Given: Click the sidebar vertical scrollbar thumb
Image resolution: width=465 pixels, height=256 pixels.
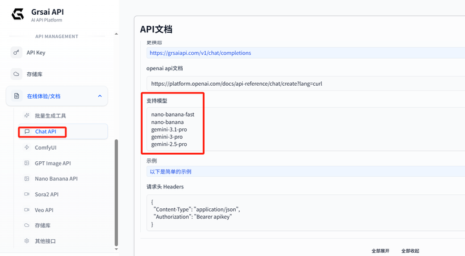Looking at the screenshot, I should (116, 192).
